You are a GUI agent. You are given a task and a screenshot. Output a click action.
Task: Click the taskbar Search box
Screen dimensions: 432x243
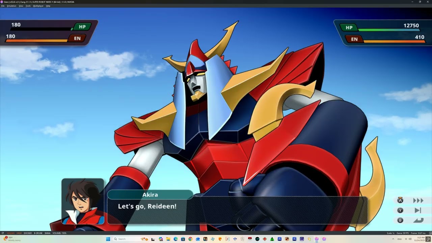130,239
